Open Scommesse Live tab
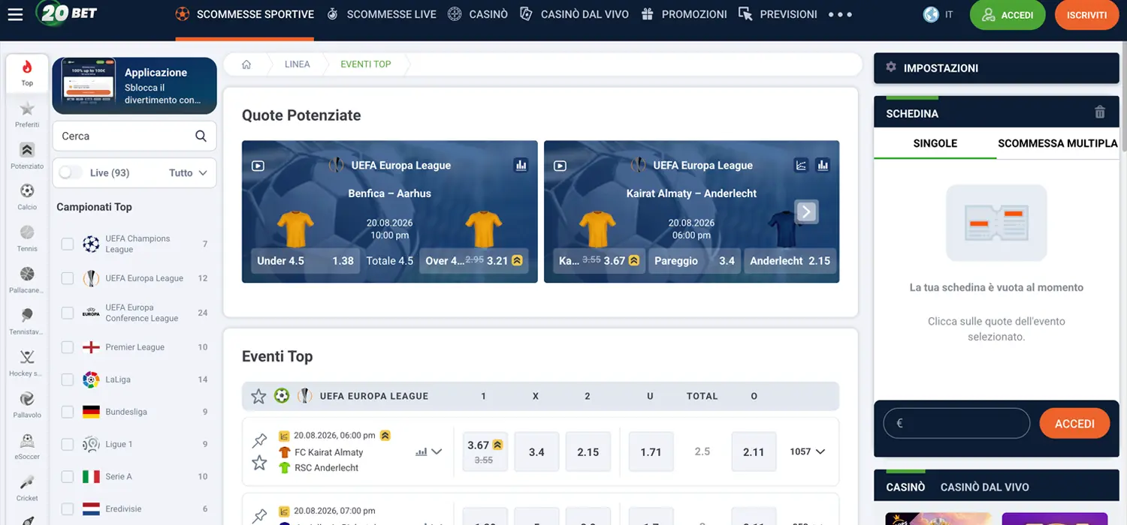The image size is (1127, 525). click(x=382, y=14)
